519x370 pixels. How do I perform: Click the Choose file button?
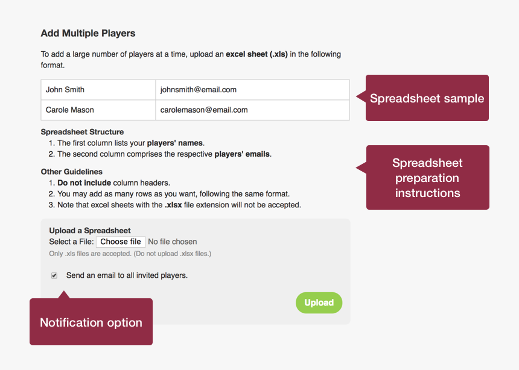(121, 242)
